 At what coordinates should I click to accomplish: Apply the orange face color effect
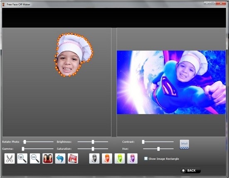[107, 158]
